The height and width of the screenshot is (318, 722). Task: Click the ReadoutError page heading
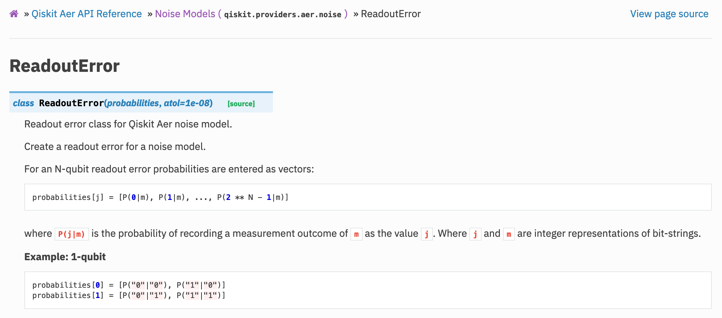point(64,65)
